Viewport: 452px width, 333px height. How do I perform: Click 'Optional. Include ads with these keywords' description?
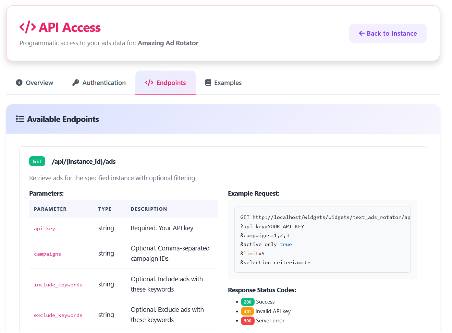pos(167,284)
